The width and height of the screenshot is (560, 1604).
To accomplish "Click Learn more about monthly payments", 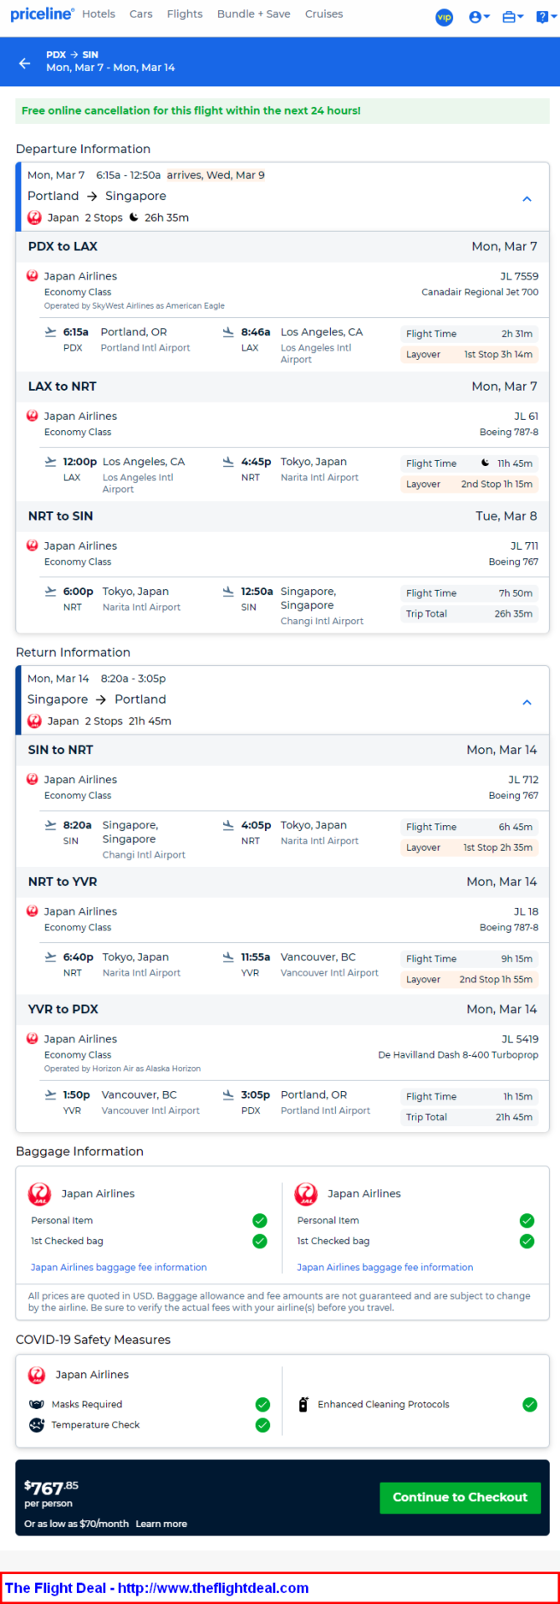I will 161,1524.
